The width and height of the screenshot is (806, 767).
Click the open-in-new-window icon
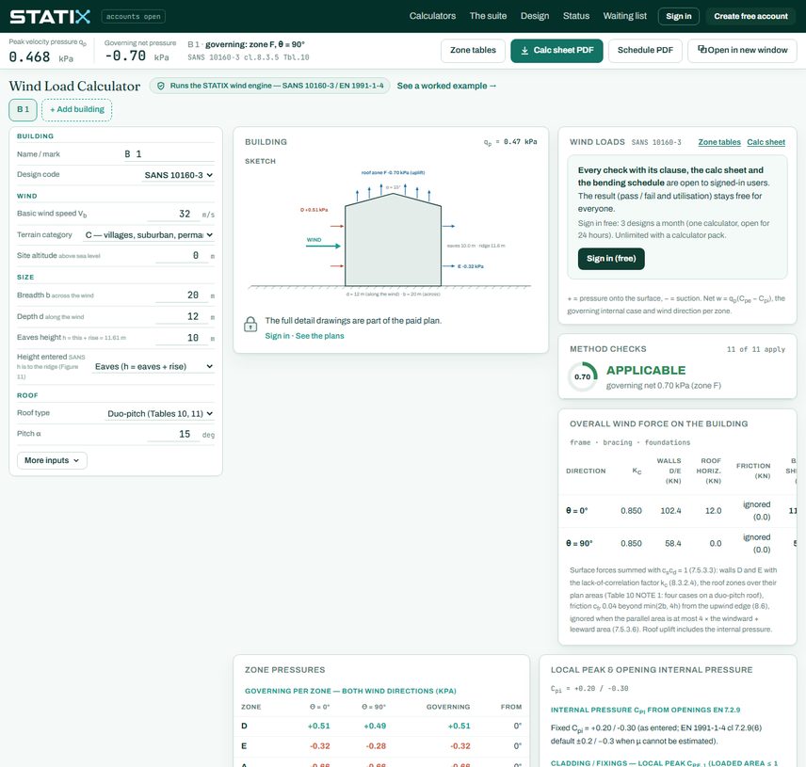(701, 49)
